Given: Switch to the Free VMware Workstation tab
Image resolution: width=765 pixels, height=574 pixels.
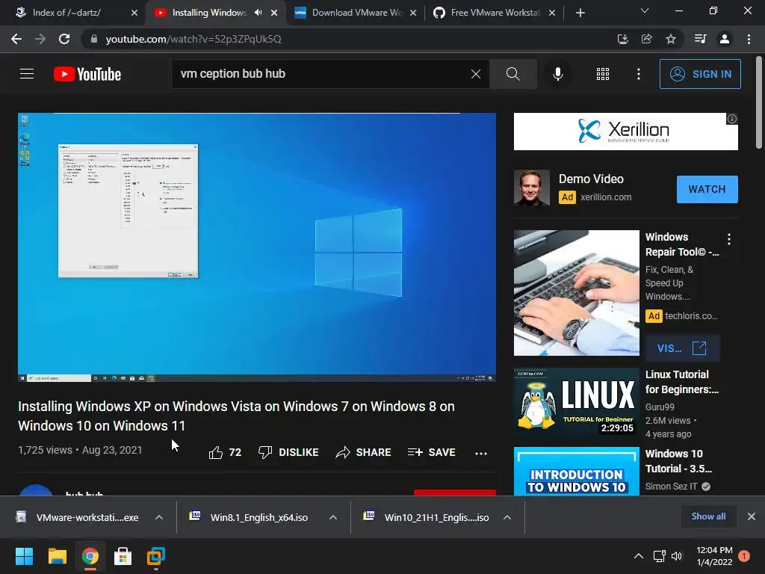Looking at the screenshot, I should pyautogui.click(x=495, y=13).
